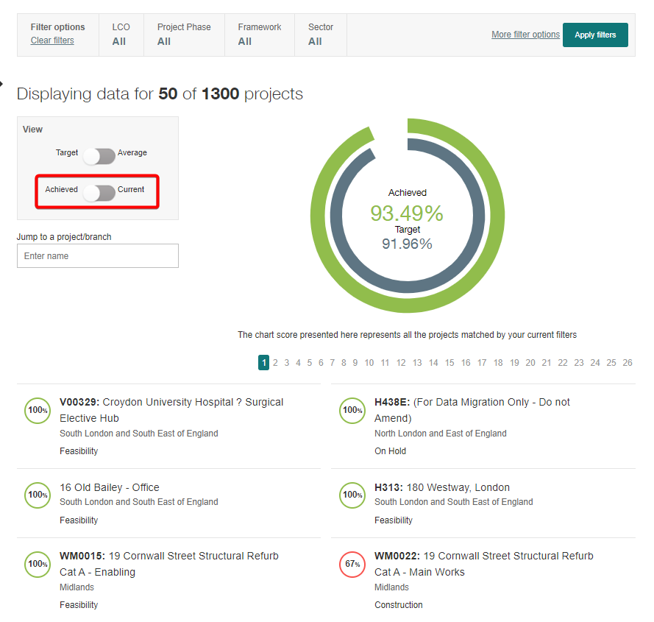Click the 93.49% Achieved value
Screen dimensions: 654x622
pyautogui.click(x=407, y=213)
